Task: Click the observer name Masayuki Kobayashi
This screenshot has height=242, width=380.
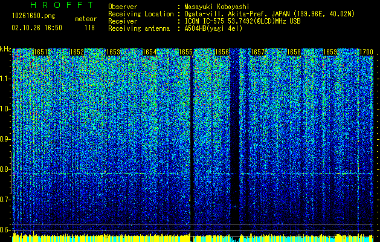Action: click(x=217, y=7)
